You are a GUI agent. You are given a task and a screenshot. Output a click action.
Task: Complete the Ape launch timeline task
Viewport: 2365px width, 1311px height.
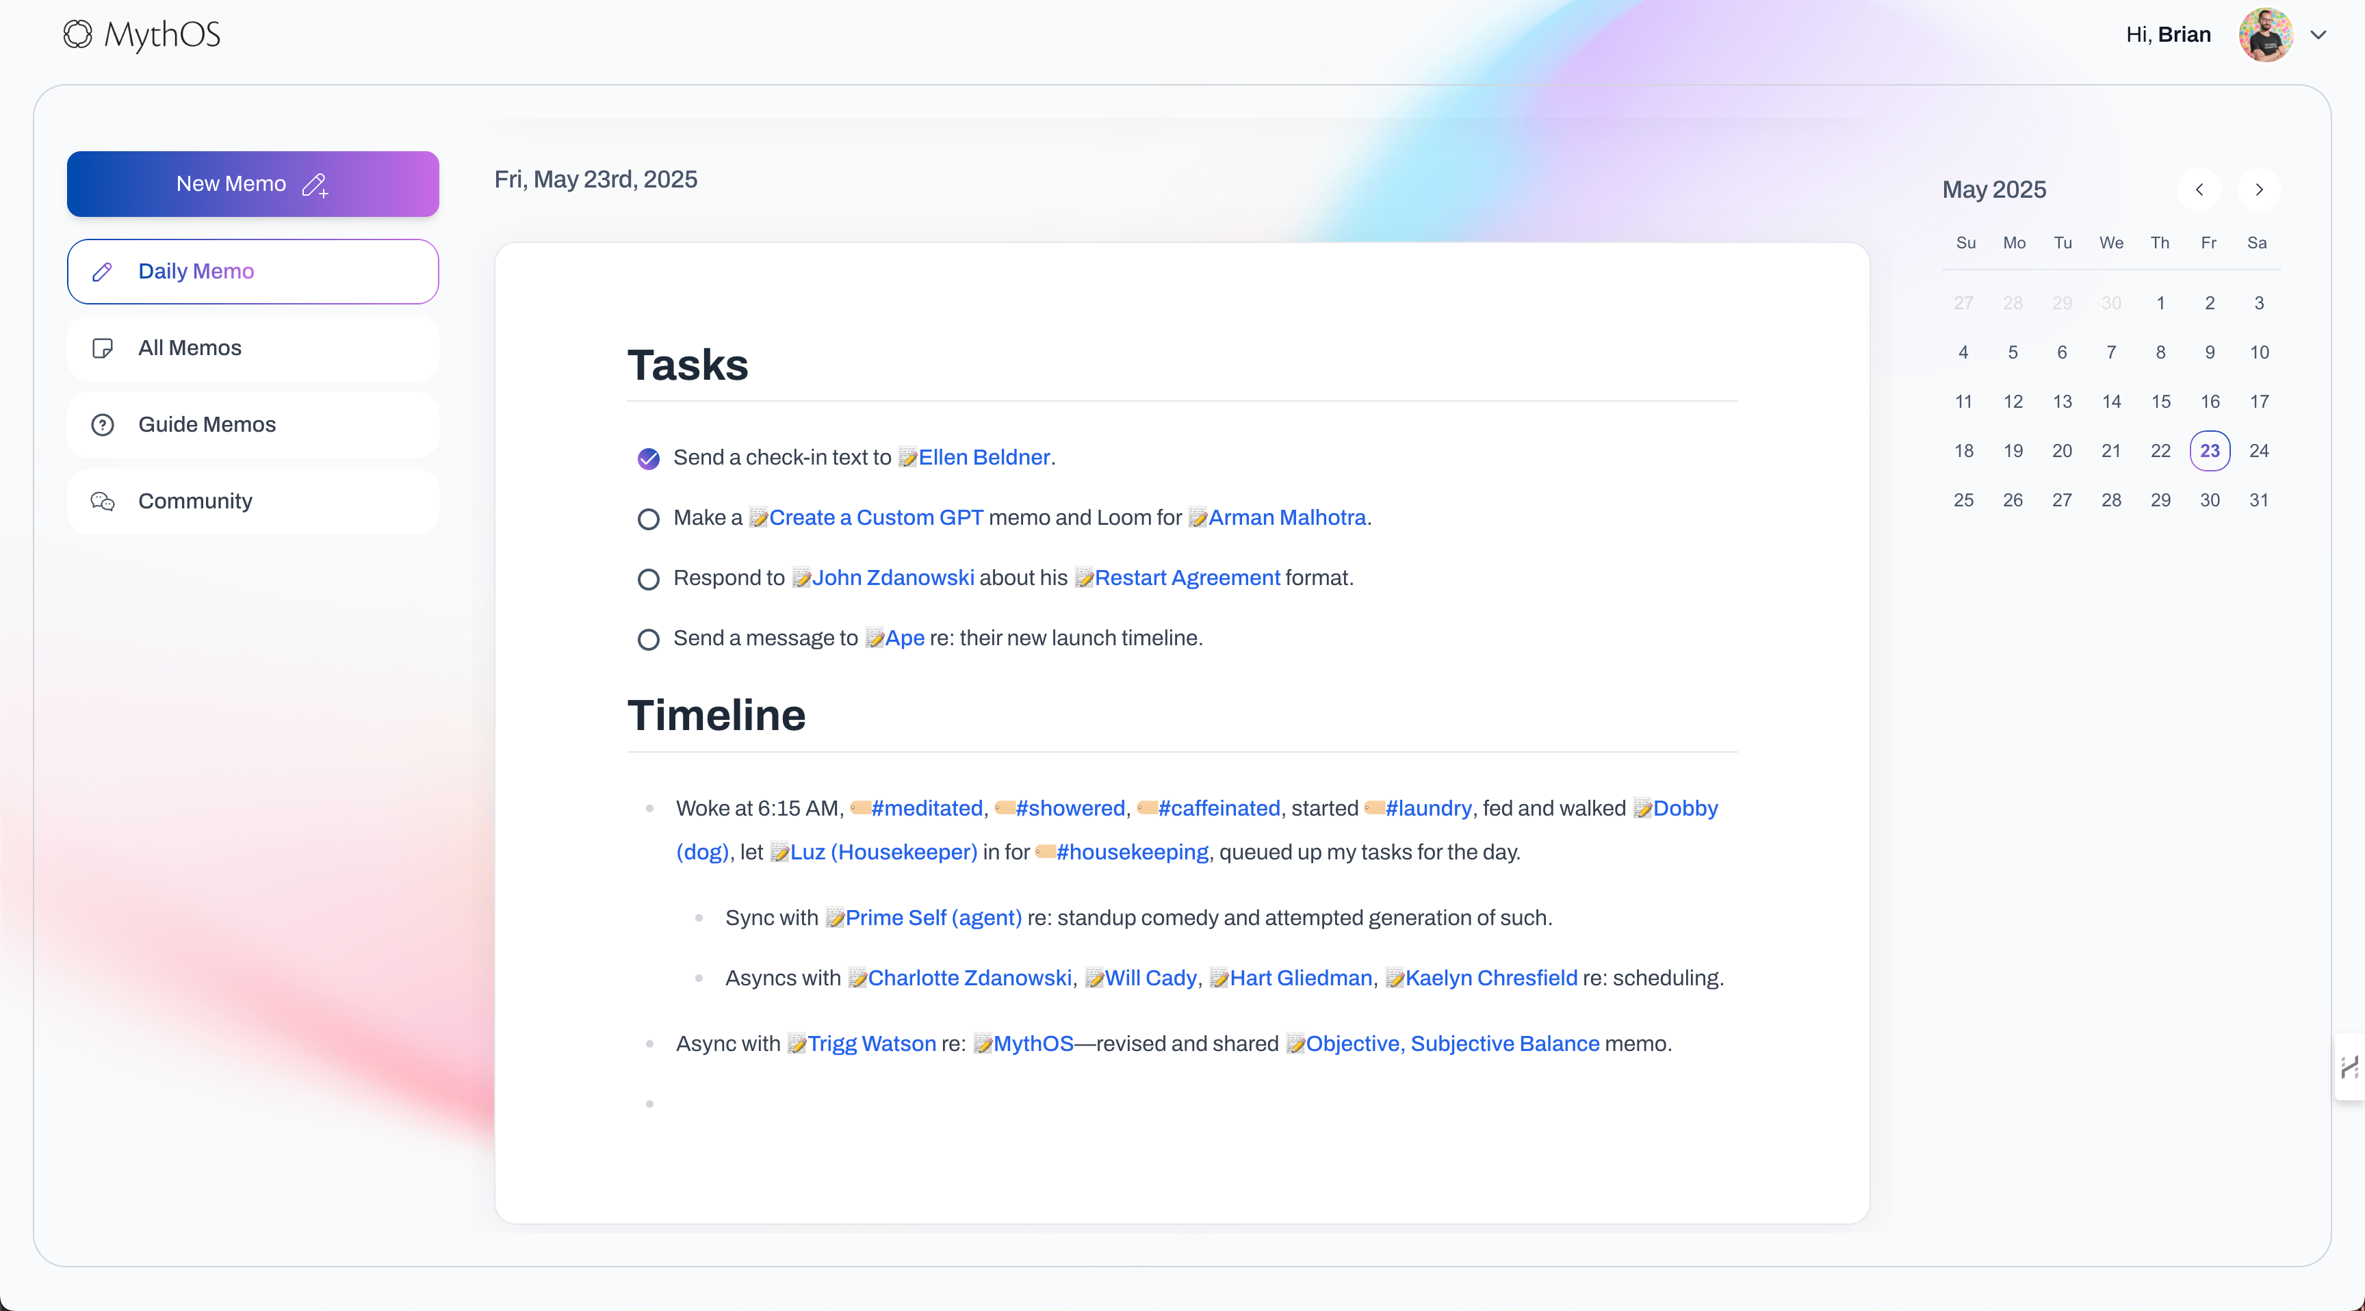point(648,639)
